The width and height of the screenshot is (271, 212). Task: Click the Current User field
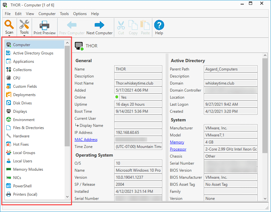click(138, 118)
